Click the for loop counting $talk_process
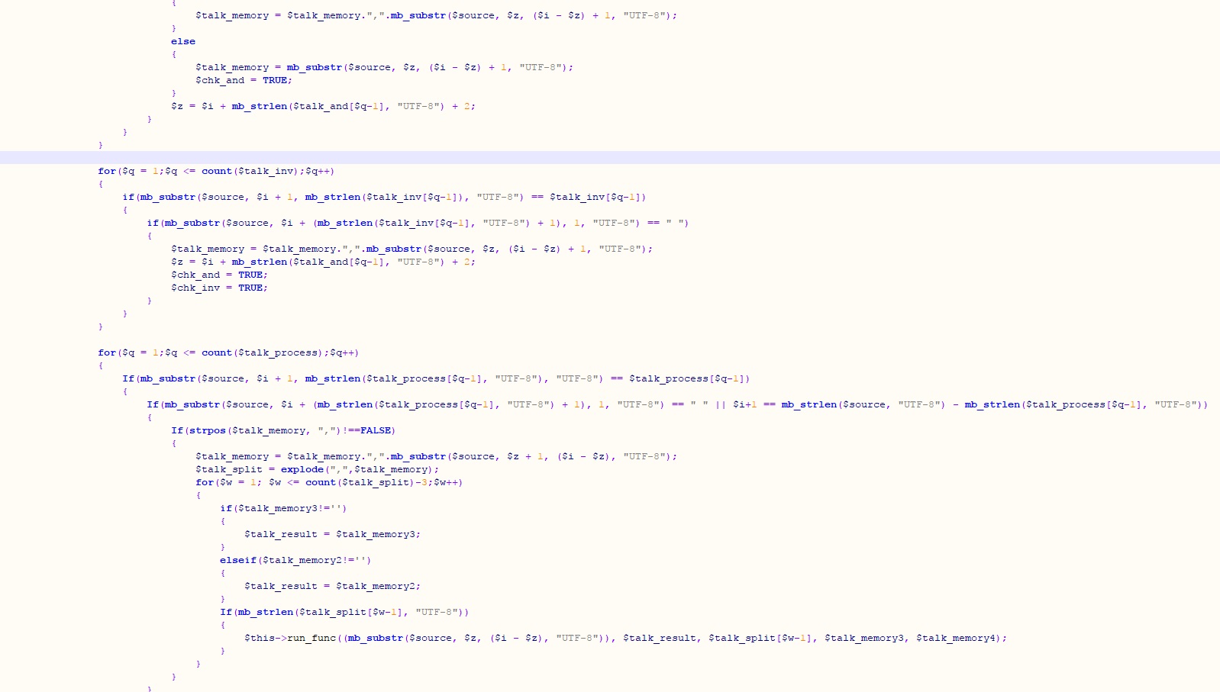The height and width of the screenshot is (692, 1220). tap(228, 352)
